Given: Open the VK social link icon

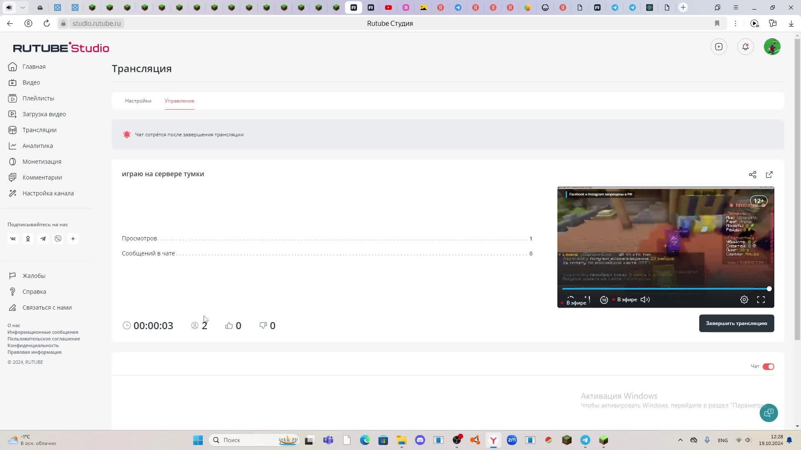Looking at the screenshot, I should click(x=13, y=239).
